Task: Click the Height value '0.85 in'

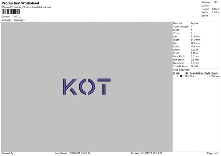Action: [x=215, y=9]
